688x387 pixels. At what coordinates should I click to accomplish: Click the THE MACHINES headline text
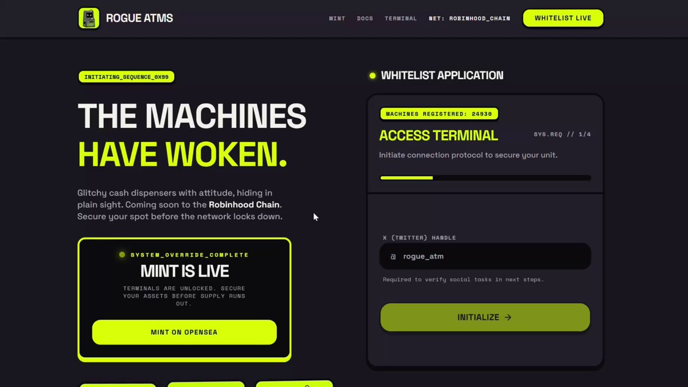(x=192, y=116)
